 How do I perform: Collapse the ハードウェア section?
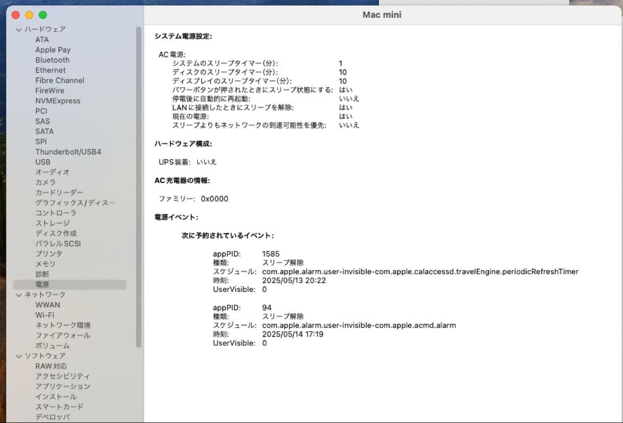click(x=20, y=29)
